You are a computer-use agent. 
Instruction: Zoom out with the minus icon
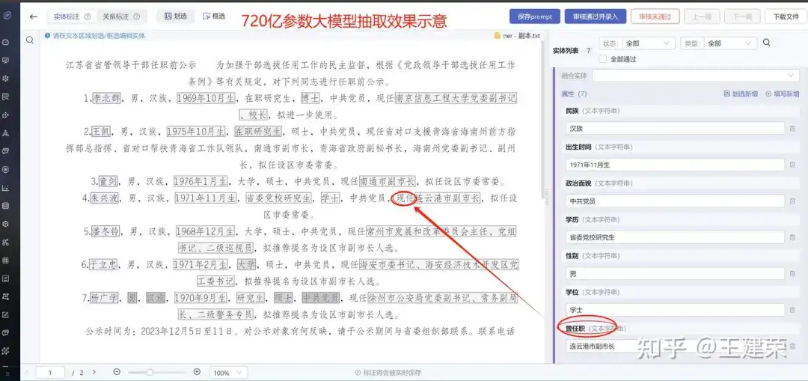[x=117, y=372]
